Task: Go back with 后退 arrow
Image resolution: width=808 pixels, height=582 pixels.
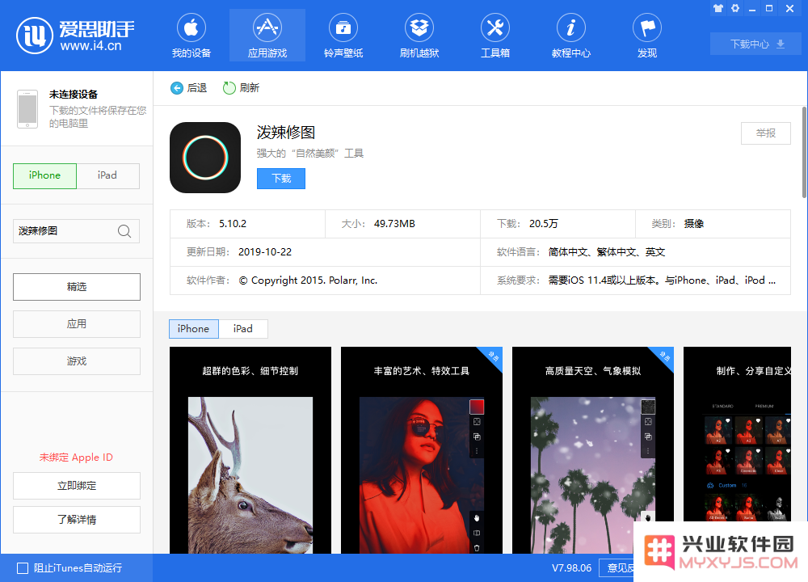Action: pyautogui.click(x=188, y=88)
